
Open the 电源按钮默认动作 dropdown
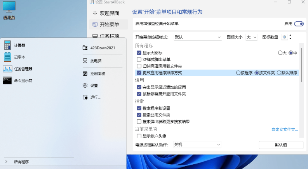[197, 145]
